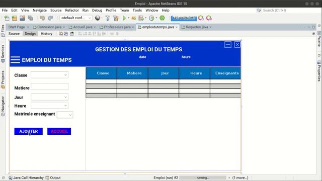The height and width of the screenshot is (181, 322).
Task: Expand the Run project arrow dropdown
Action: (x=129, y=18)
